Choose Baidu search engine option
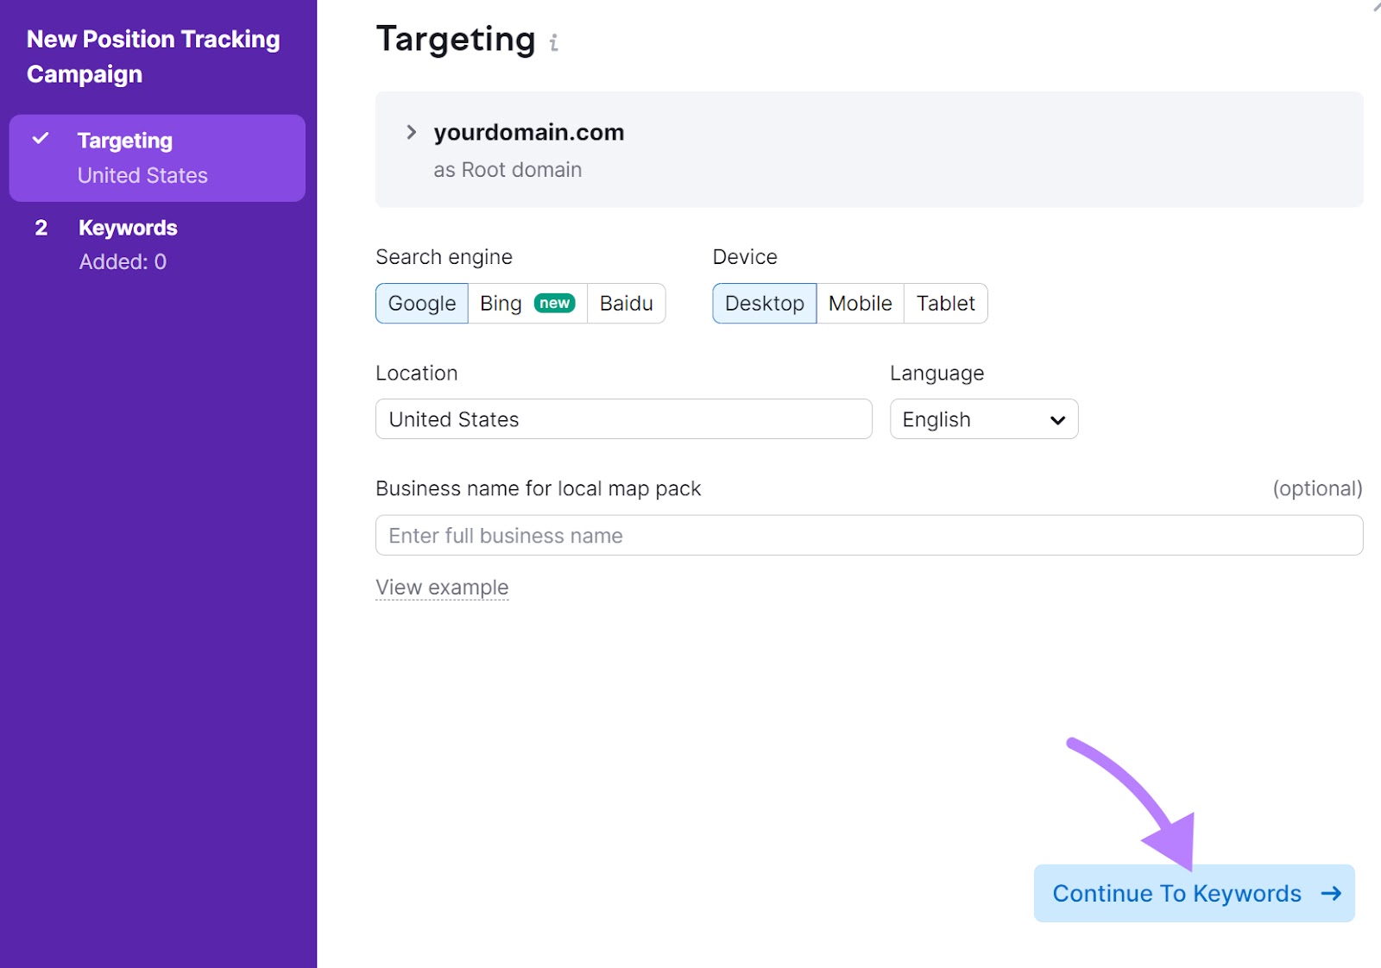Viewport: 1381px width, 968px height. coord(626,304)
